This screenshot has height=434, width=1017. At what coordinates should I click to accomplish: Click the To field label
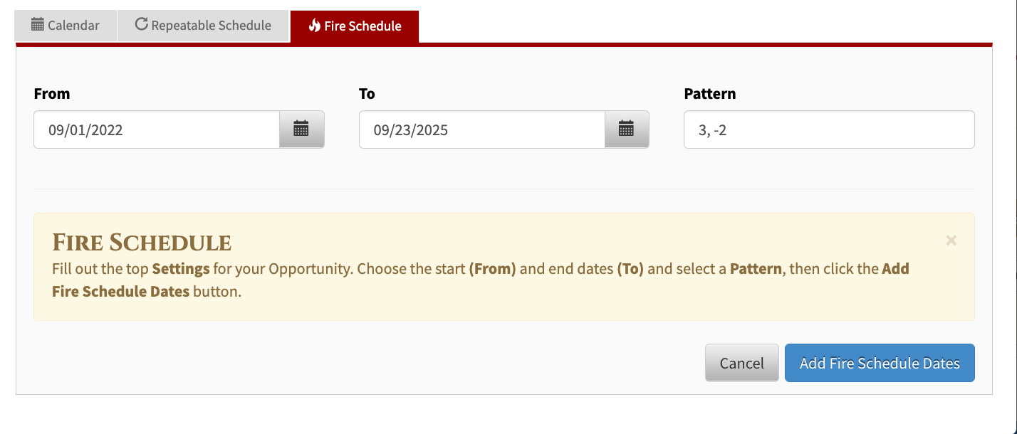[367, 94]
